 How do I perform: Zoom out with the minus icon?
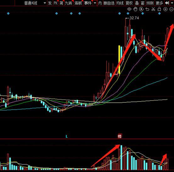[171, 9]
